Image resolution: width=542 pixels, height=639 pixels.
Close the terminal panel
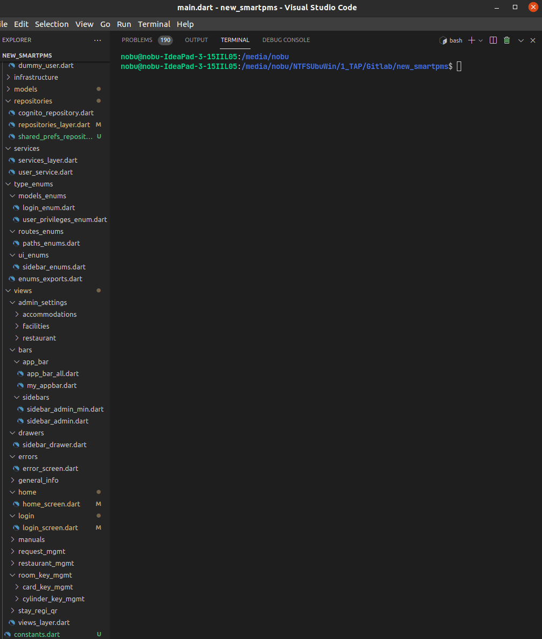click(533, 40)
